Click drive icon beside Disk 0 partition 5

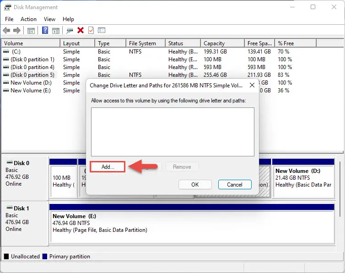[6, 75]
